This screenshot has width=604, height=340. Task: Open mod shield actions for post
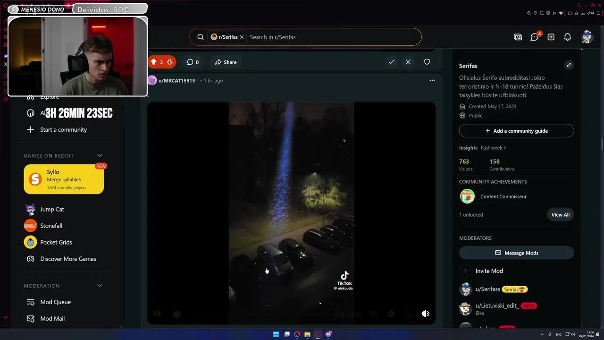tap(427, 62)
